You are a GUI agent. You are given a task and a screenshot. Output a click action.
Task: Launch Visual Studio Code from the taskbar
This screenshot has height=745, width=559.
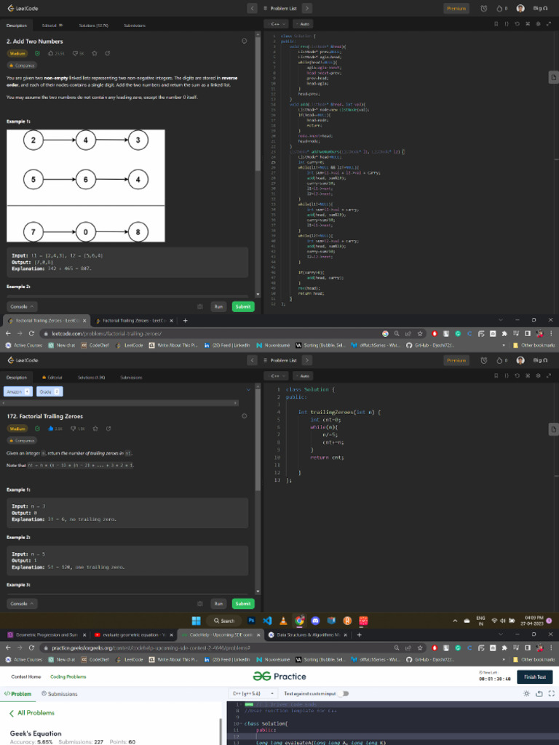[267, 621]
